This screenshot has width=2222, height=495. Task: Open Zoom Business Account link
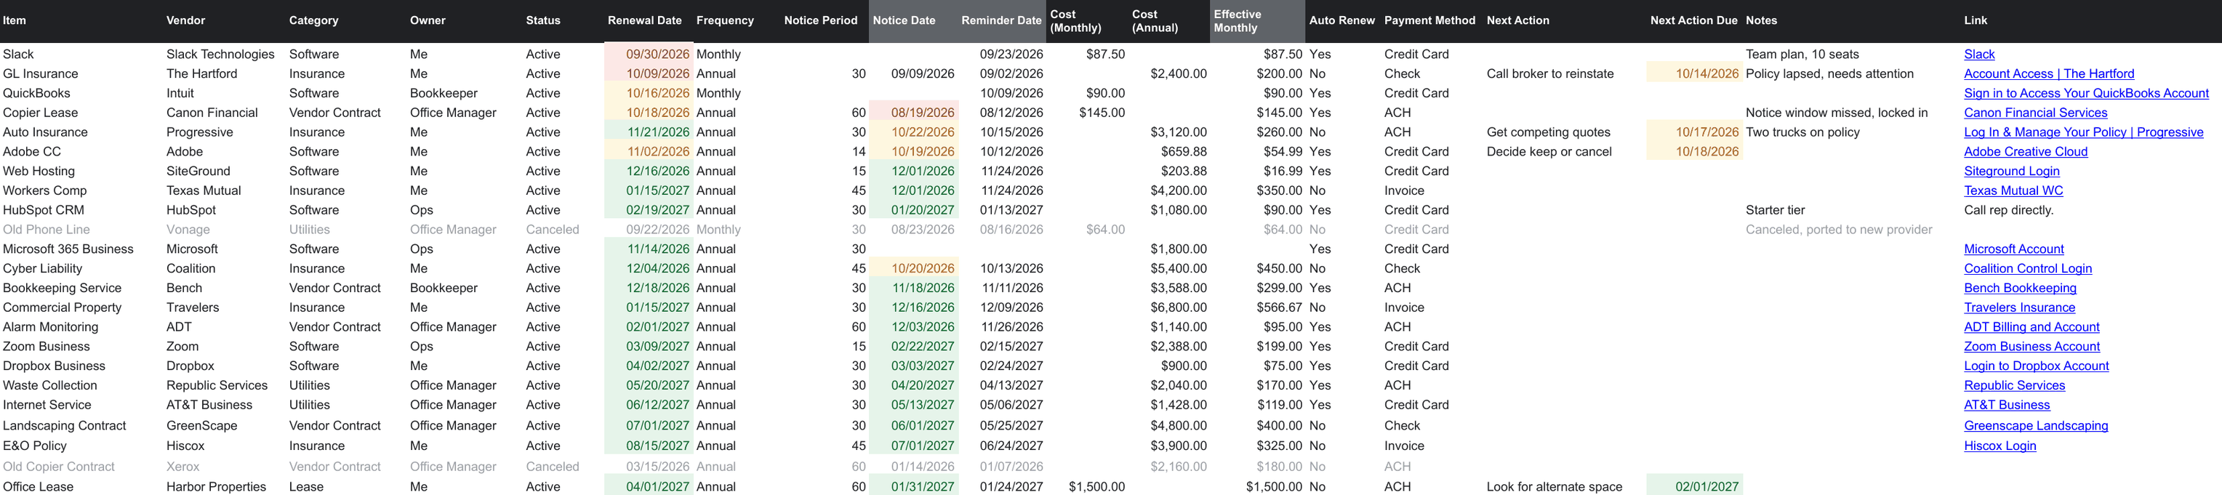pyautogui.click(x=2032, y=347)
